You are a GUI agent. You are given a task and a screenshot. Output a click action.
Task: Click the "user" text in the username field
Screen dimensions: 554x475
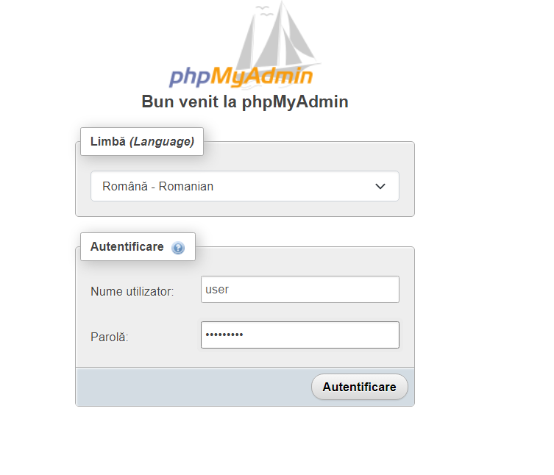pos(217,289)
